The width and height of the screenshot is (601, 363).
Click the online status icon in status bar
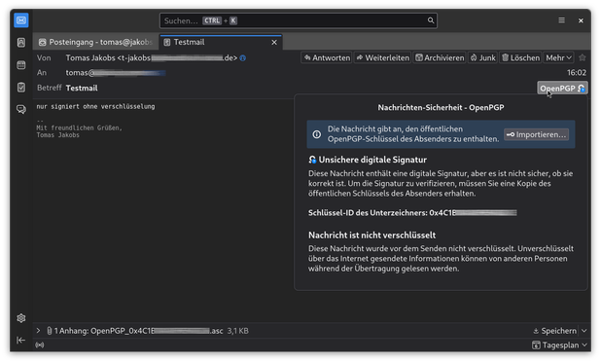pyautogui.click(x=40, y=345)
